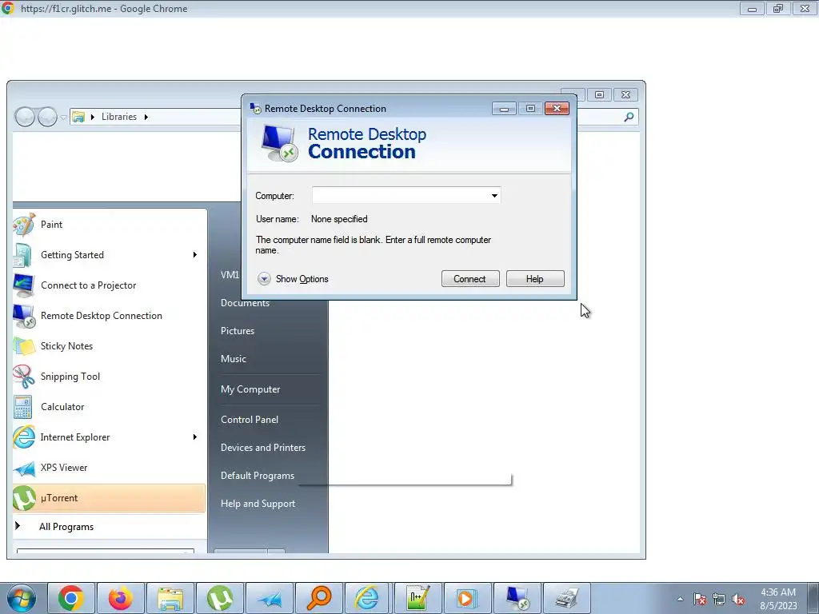Open the root breadcrumb arrow before Libraries
Image resolution: width=819 pixels, height=614 pixels.
click(x=93, y=117)
